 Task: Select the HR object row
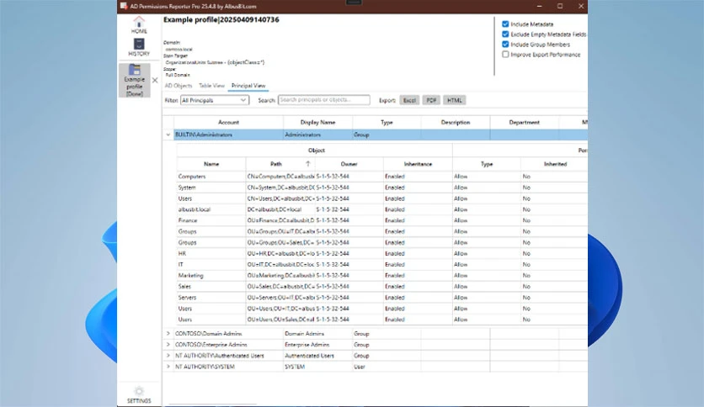tap(382, 253)
